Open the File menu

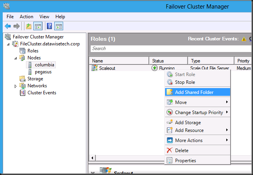click(10, 17)
